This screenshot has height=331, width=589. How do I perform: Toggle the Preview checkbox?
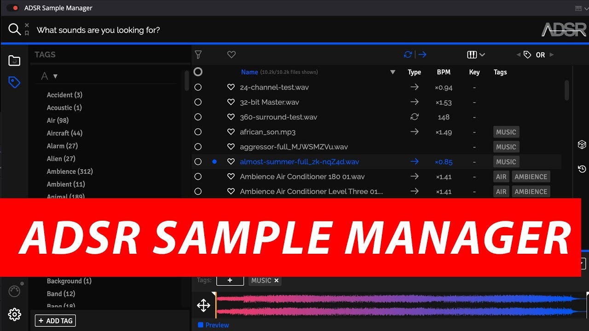tap(201, 325)
